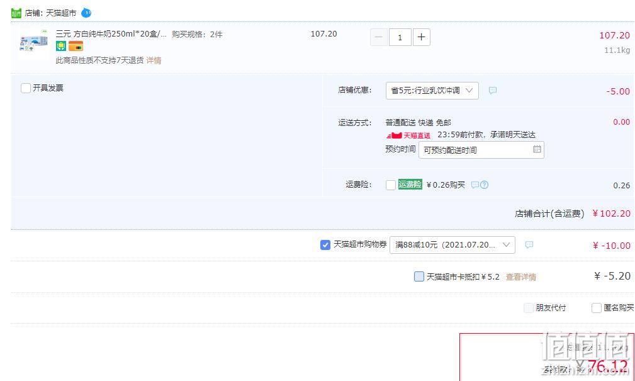
Task: Click the 普通配送 快递 免邮 shipping text
Action: pos(419,122)
